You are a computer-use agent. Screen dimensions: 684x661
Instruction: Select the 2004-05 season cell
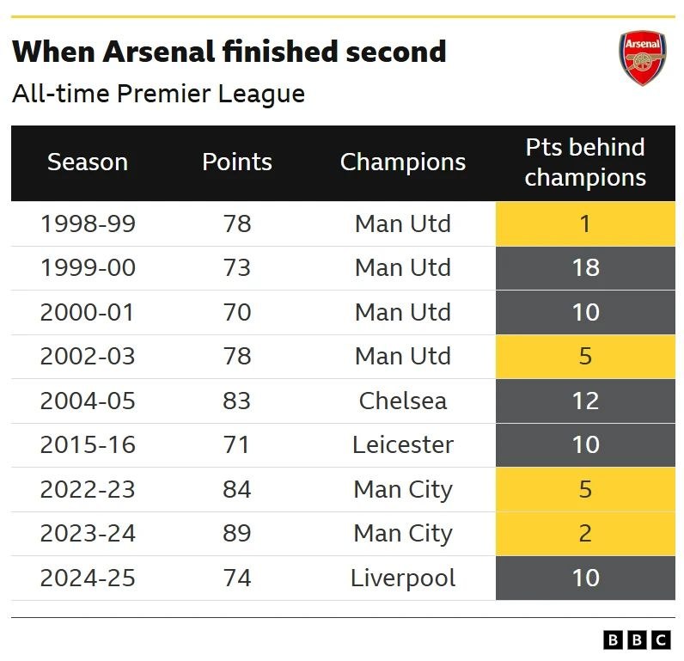click(x=88, y=401)
